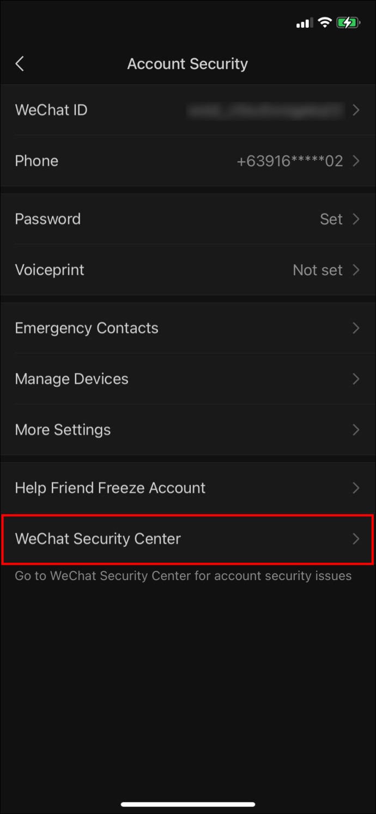The width and height of the screenshot is (376, 814).
Task: Tap the chevron in Manage Devices row
Action: (356, 379)
